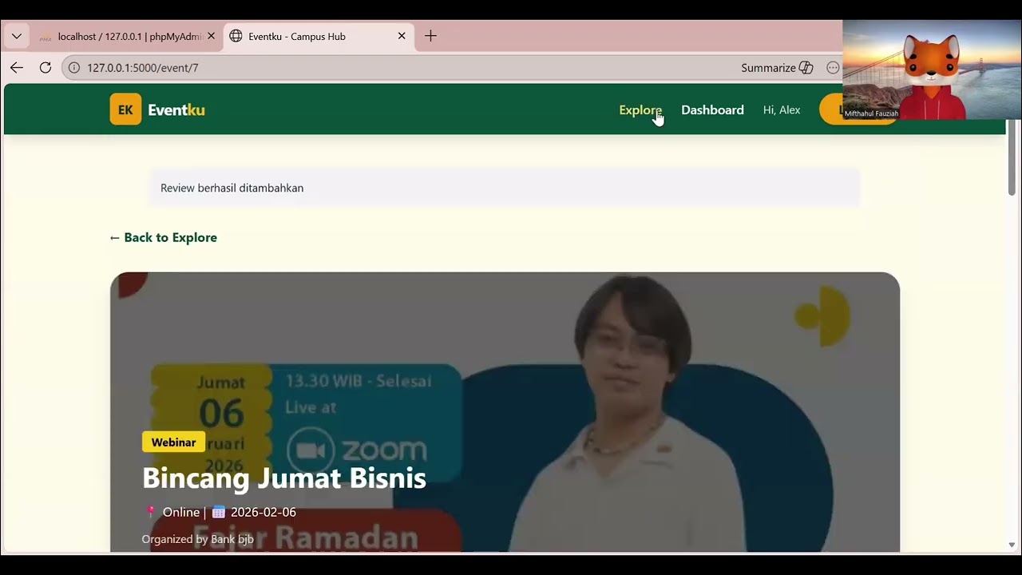Click the browser back arrow
Image resolution: width=1022 pixels, height=575 pixels.
point(16,68)
